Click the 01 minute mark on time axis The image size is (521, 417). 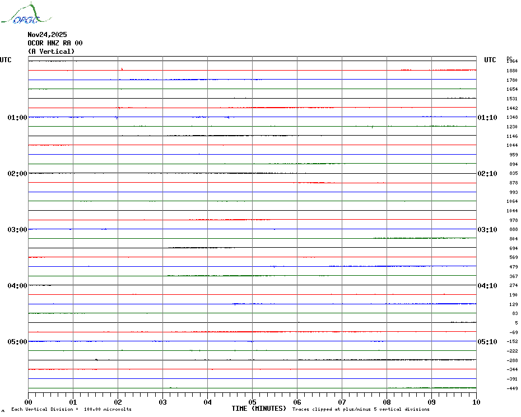click(73, 402)
